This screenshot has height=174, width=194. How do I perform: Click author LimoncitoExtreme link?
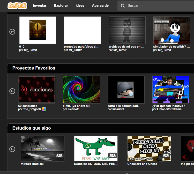pos(169,109)
